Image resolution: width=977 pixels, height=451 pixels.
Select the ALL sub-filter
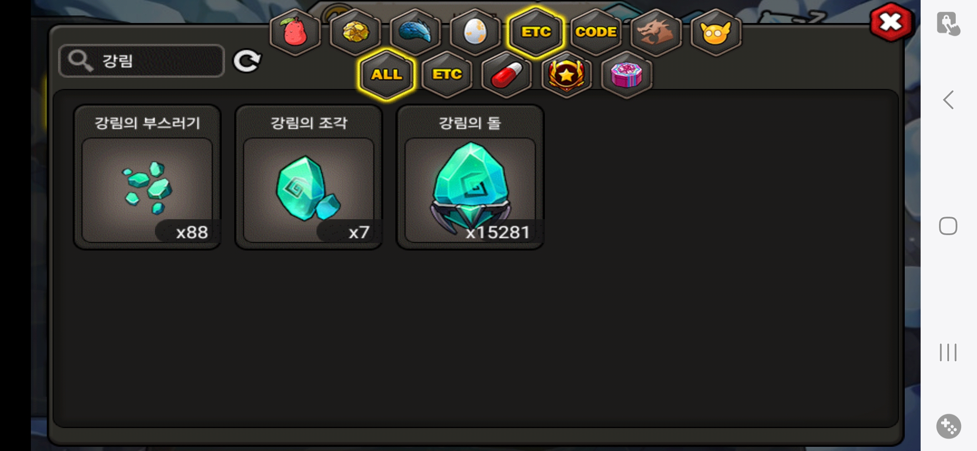click(387, 74)
